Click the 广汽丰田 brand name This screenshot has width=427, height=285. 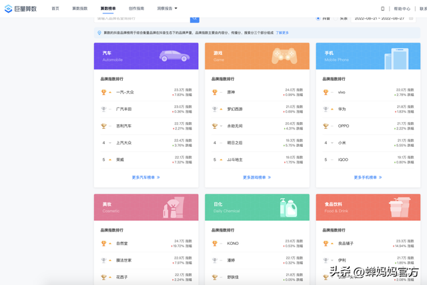tap(124, 109)
